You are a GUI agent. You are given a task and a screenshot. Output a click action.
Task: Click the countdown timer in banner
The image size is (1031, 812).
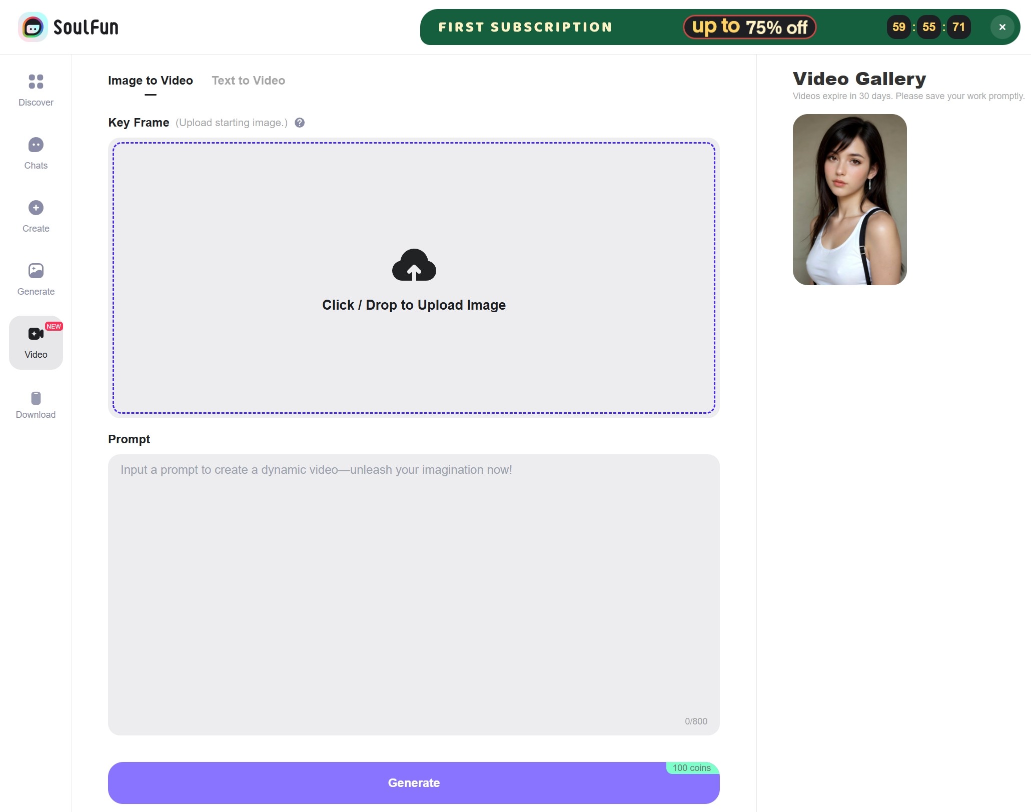[928, 27]
